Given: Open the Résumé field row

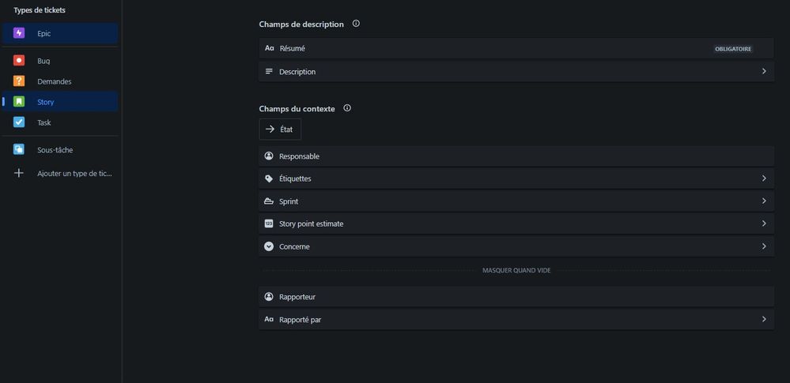Looking at the screenshot, I should pyautogui.click(x=516, y=48).
